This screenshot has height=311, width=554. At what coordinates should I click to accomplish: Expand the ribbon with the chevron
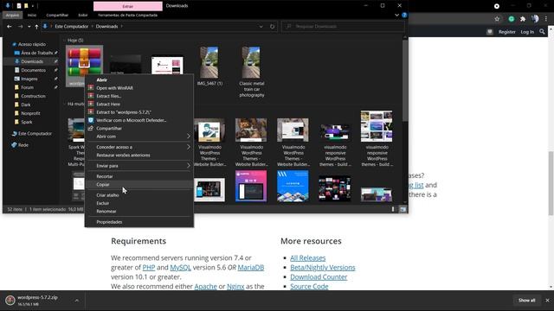tap(396, 16)
